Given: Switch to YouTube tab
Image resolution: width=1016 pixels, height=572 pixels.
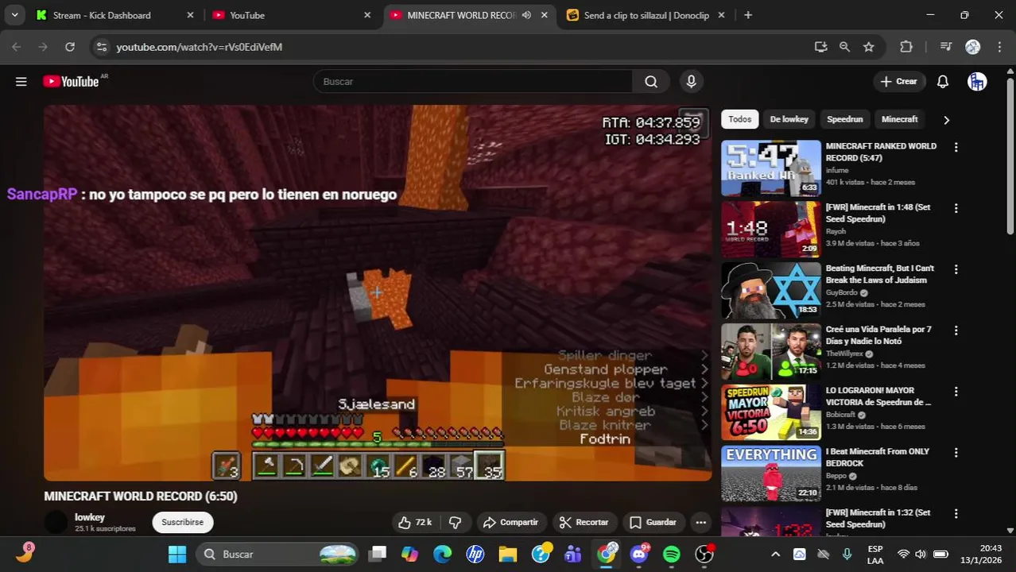Looking at the screenshot, I should point(292,15).
